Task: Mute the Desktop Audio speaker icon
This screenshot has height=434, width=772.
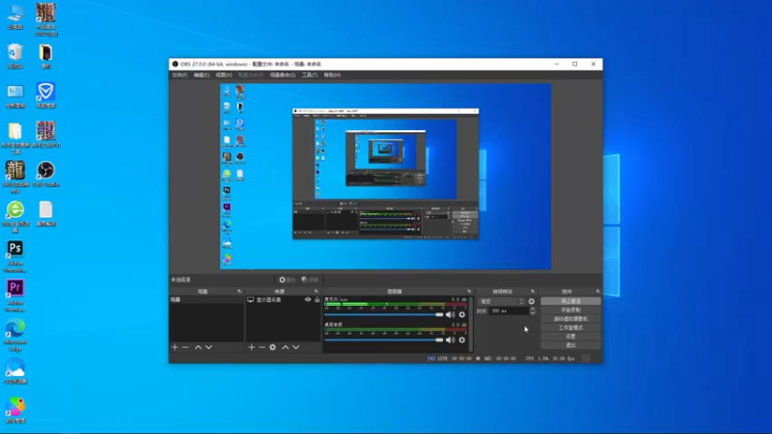Action: [450, 340]
